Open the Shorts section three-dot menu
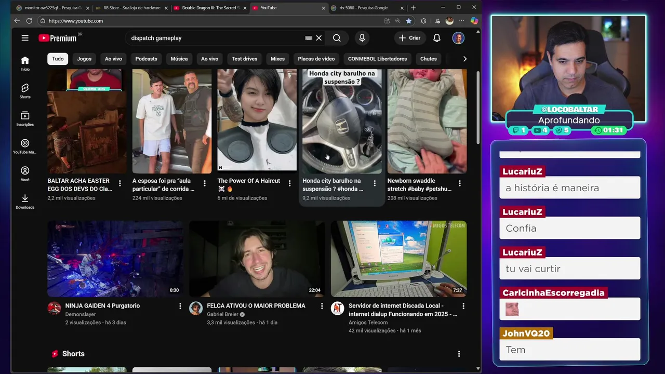 (x=459, y=354)
